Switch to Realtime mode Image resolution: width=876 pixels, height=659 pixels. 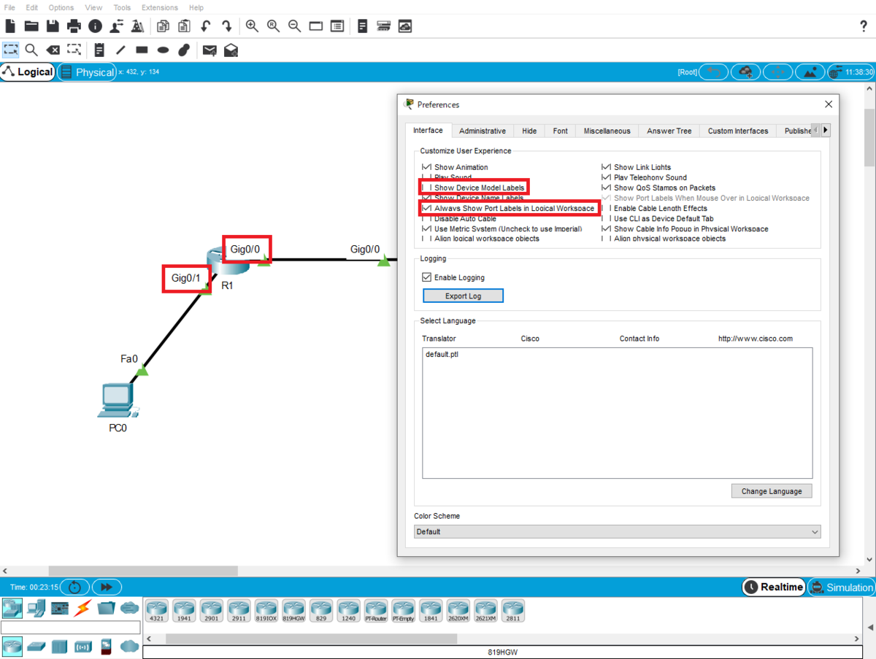(x=774, y=587)
